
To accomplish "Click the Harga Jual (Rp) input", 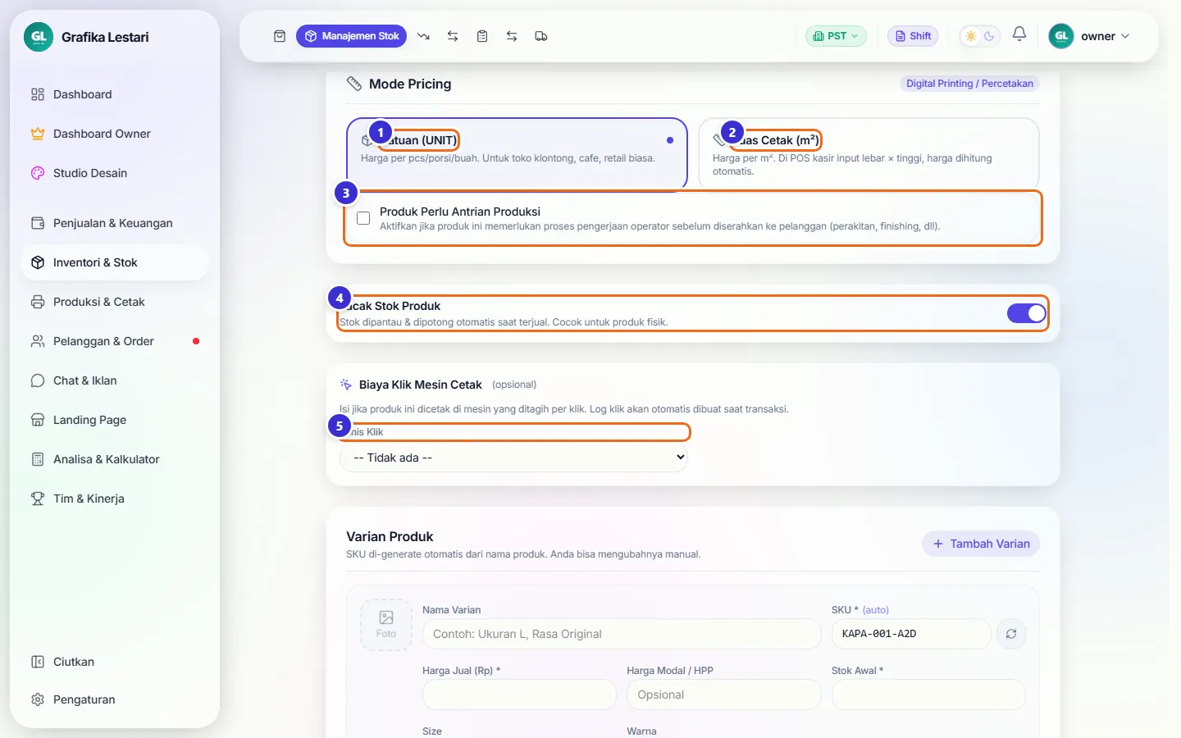I will coord(519,695).
